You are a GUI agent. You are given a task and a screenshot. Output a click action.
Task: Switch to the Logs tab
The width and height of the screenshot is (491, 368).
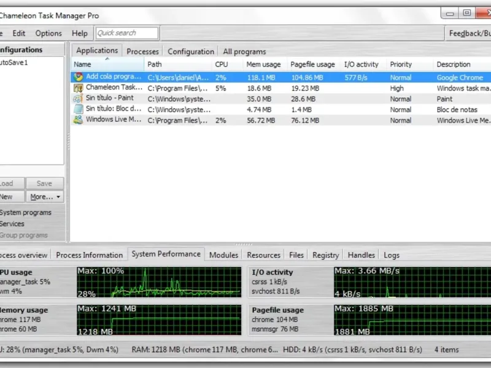click(392, 255)
